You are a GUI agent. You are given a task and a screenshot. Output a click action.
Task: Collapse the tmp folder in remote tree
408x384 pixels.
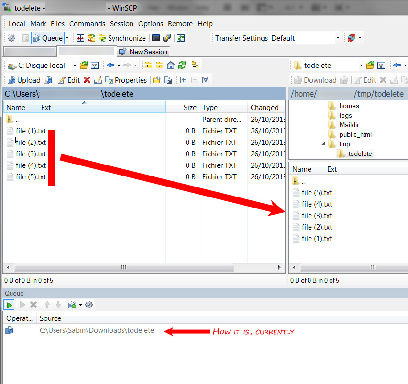[x=324, y=144]
